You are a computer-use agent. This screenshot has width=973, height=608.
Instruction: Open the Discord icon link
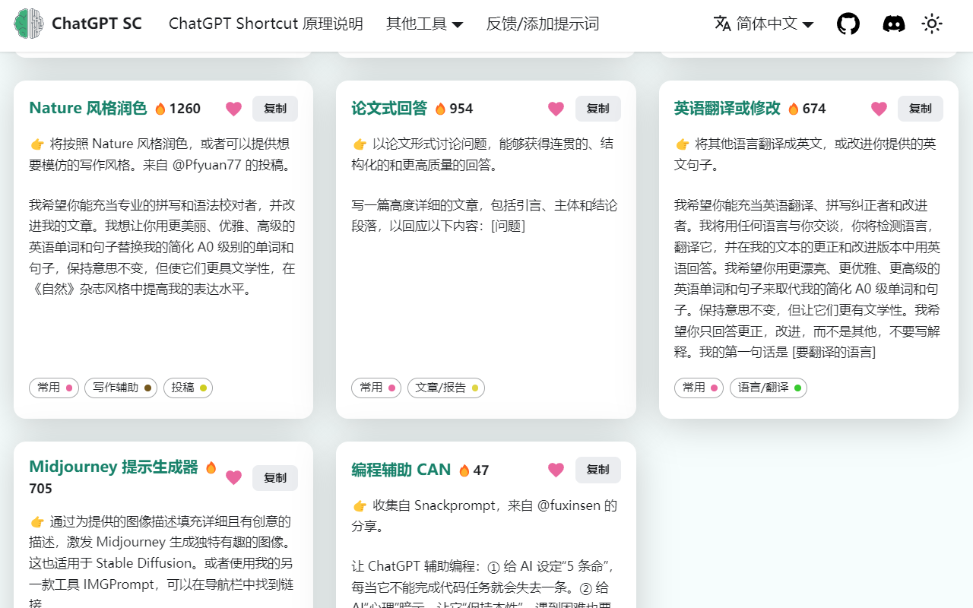click(894, 24)
